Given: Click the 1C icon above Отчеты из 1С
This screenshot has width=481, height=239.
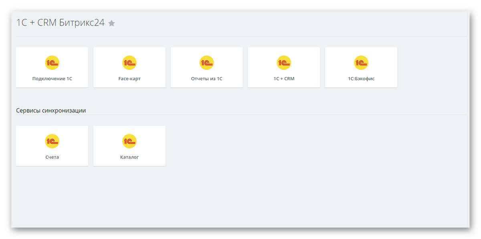Looking at the screenshot, I should 207,63.
